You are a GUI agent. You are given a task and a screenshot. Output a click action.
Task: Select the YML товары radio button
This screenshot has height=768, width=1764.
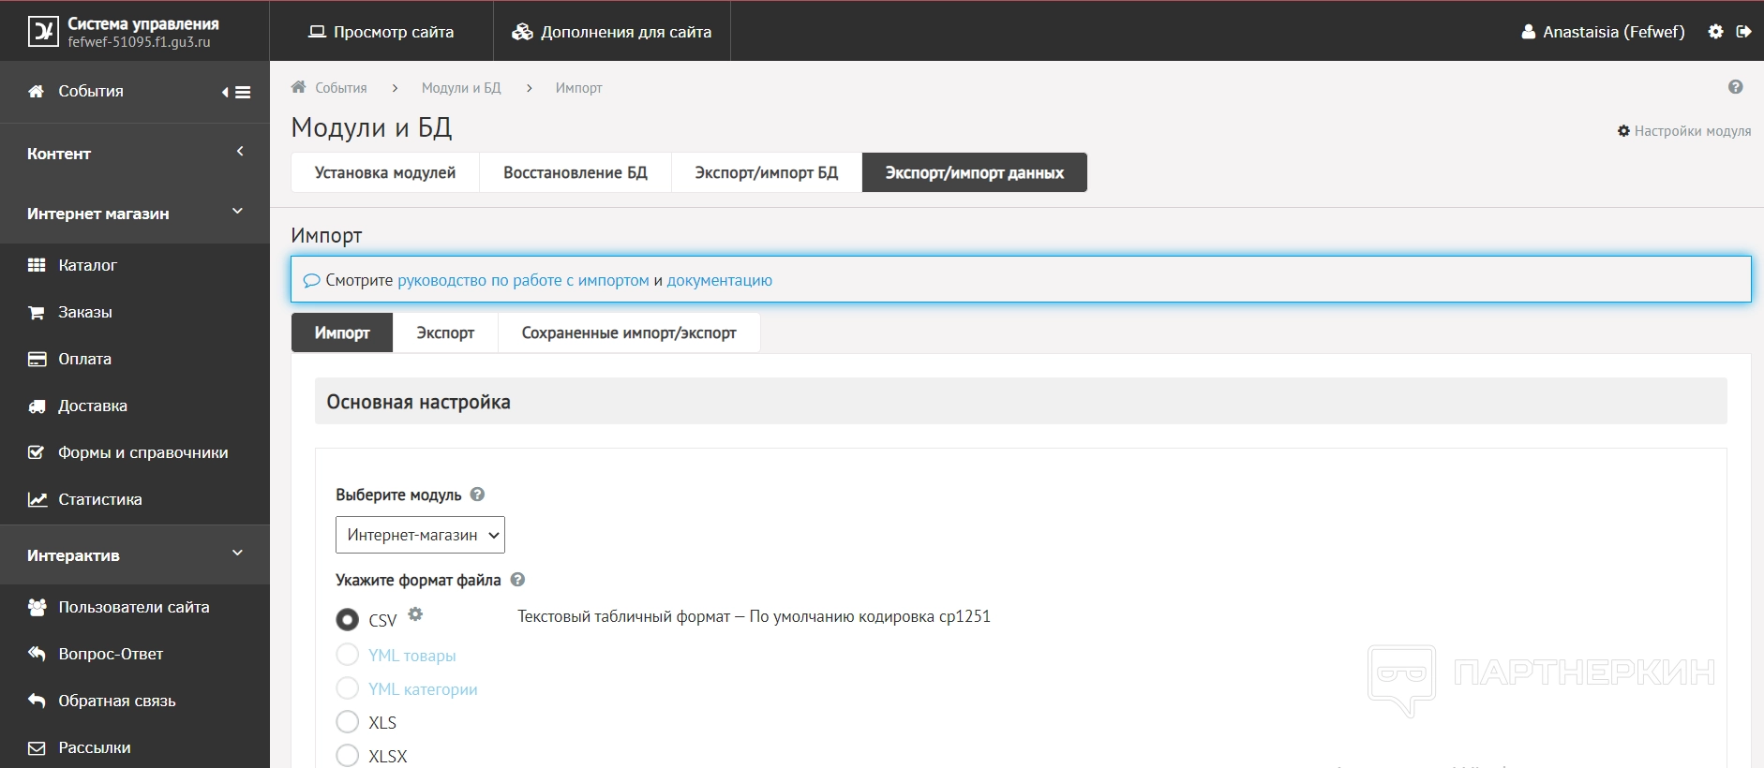pyautogui.click(x=348, y=654)
